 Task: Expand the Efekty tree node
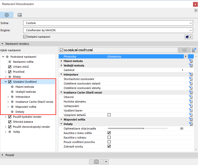[x=5, y=77]
